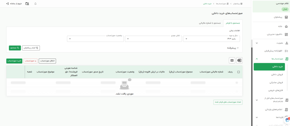290x126 pixels.
Task: Open the وضعیت صورتحساب filter dropdown
Action: click(x=95, y=39)
